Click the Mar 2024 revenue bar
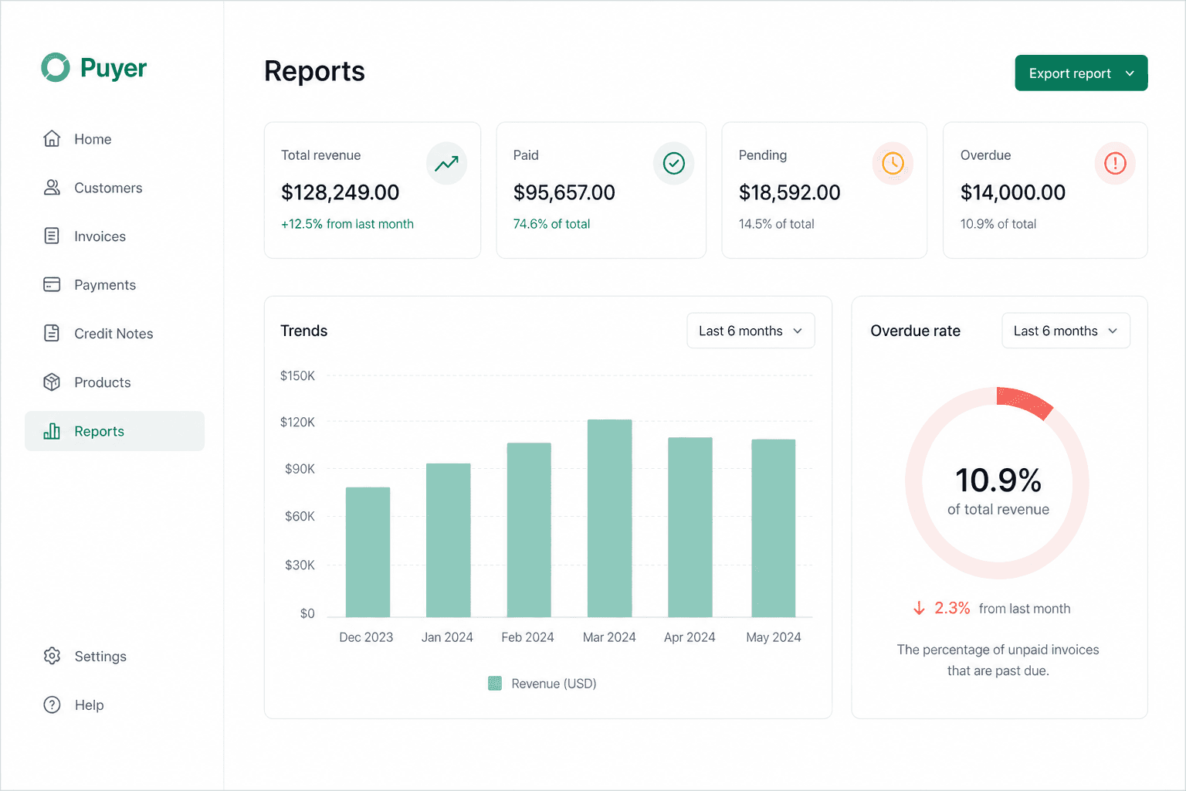 coord(610,518)
